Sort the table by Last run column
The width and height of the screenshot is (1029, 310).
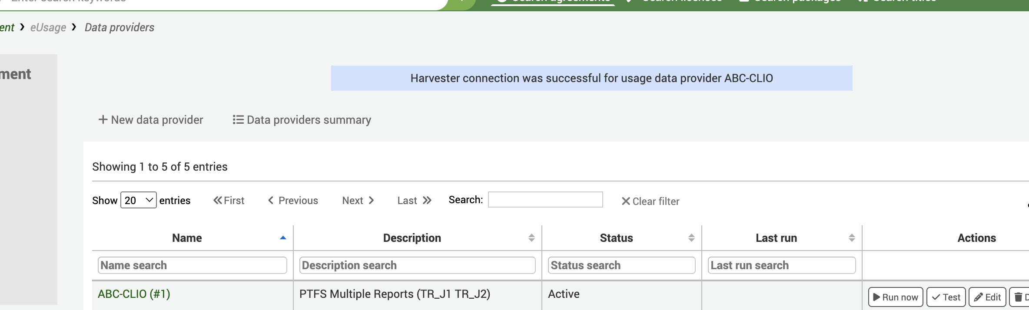point(776,238)
